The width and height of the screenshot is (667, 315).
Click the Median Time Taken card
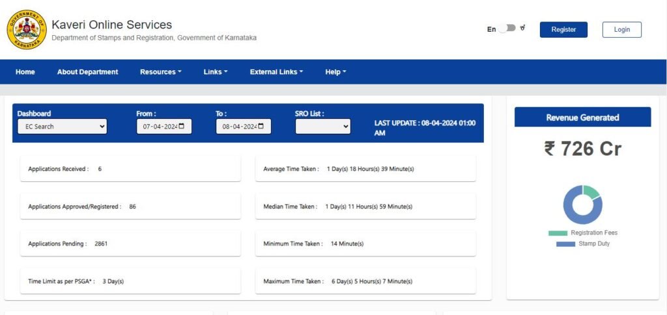tap(365, 207)
